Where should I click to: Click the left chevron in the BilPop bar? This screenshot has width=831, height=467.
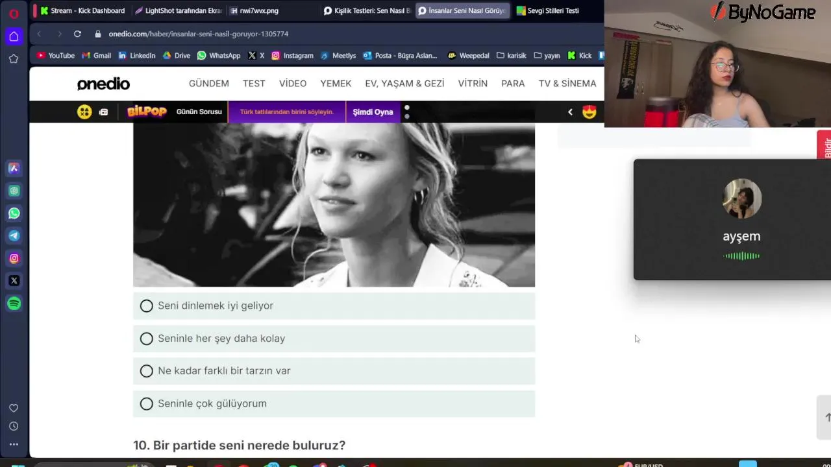(570, 112)
